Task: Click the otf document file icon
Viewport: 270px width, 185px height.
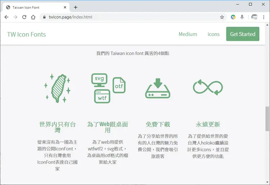Action: (x=119, y=85)
